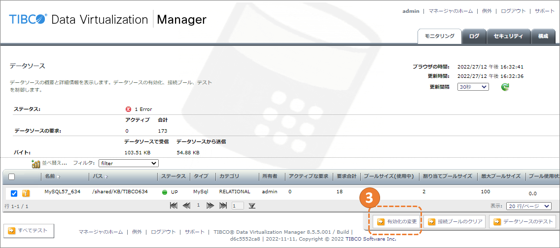Go to the last page arrow

pyautogui.click(x=223, y=206)
